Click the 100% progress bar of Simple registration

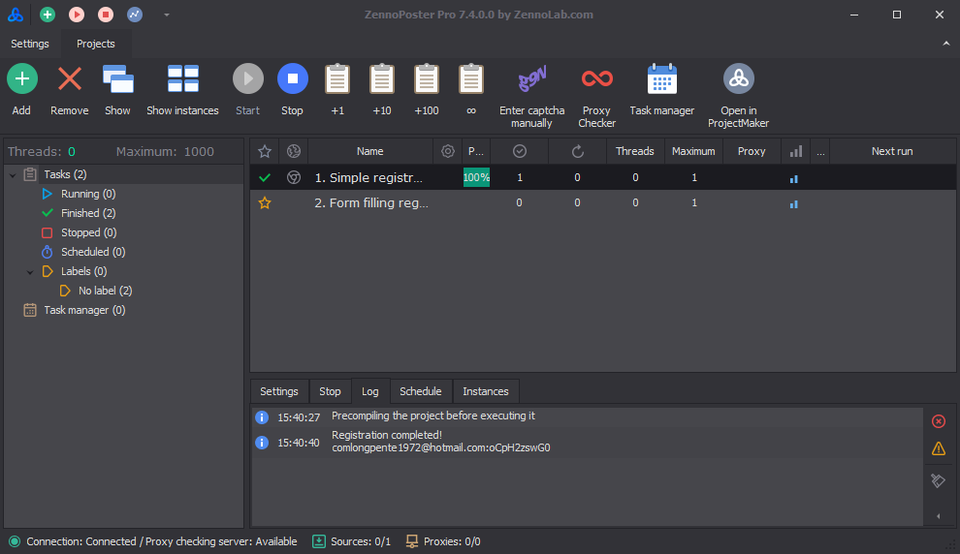[476, 177]
